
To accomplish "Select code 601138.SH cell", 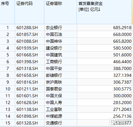I will tap(30, 109).
